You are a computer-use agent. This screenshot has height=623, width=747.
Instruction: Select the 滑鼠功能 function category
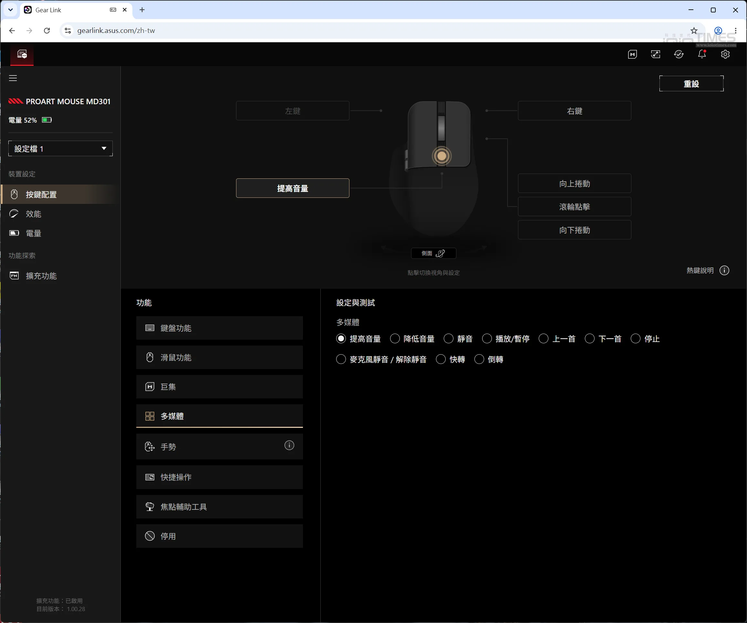click(x=220, y=357)
